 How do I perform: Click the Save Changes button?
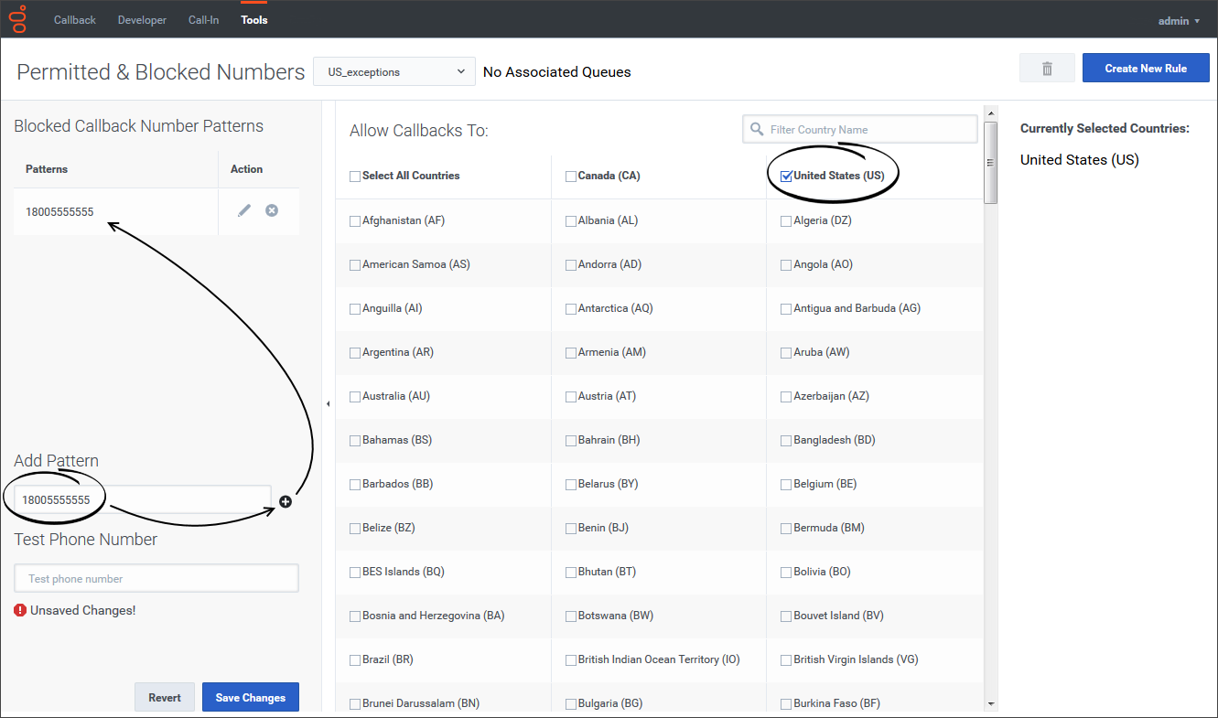click(250, 698)
